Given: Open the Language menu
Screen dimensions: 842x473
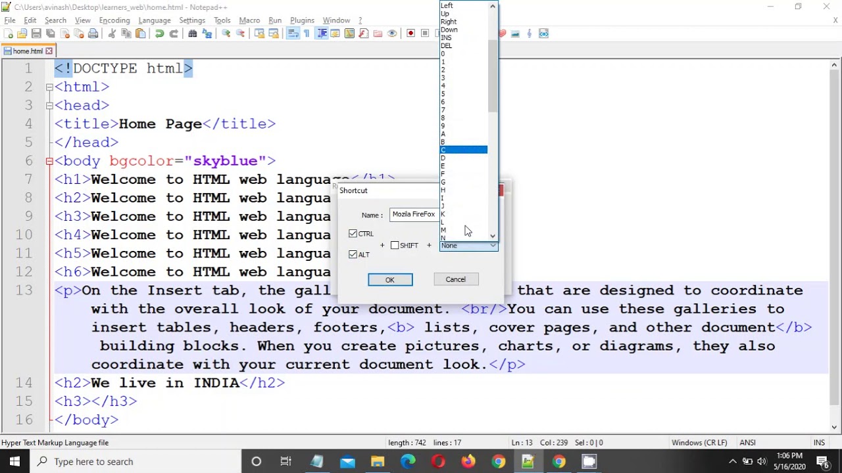Looking at the screenshot, I should (155, 20).
